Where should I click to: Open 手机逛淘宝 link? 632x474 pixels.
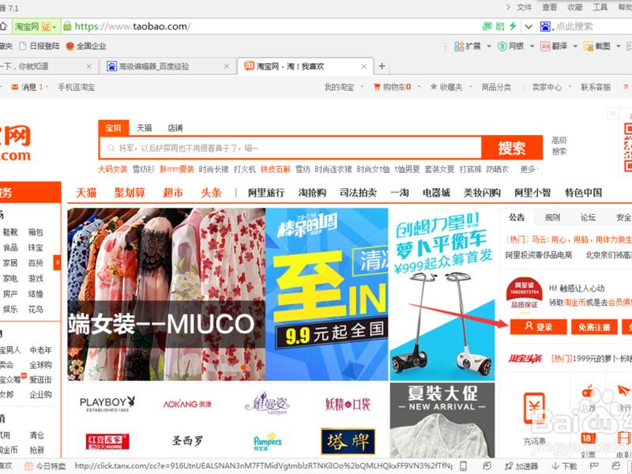(76, 87)
